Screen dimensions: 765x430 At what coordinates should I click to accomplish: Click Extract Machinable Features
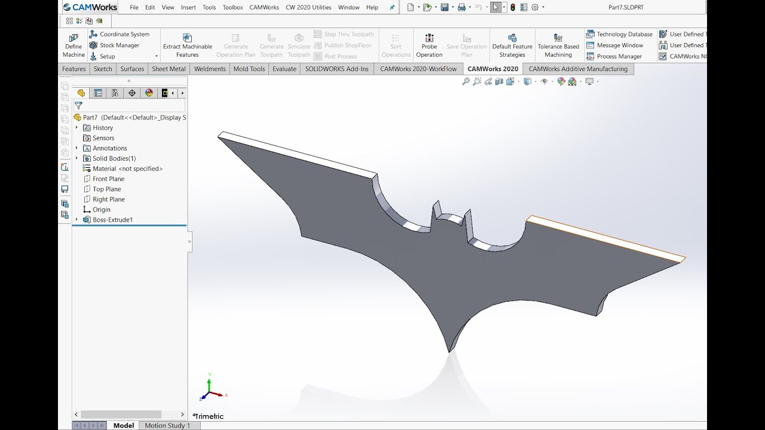[x=187, y=45]
